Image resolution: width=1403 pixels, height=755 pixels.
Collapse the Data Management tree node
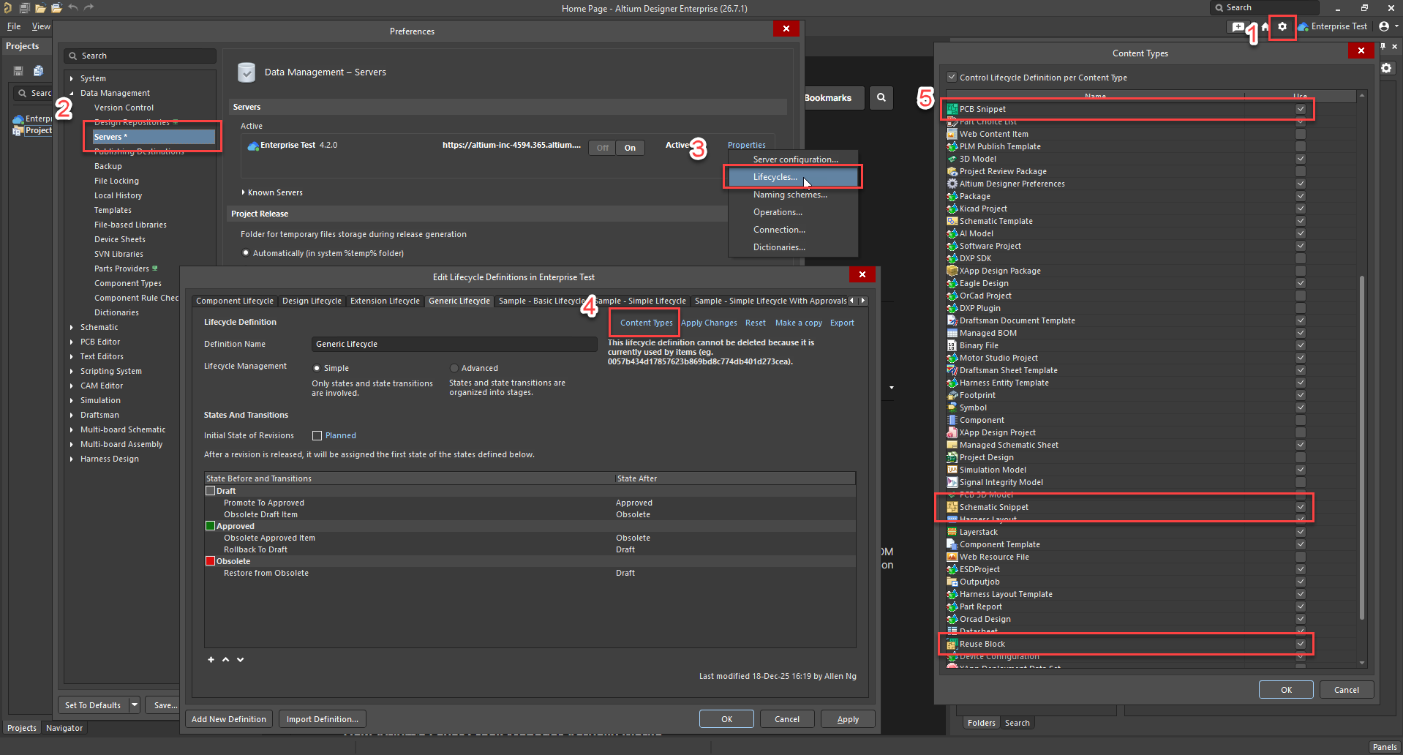pos(72,93)
